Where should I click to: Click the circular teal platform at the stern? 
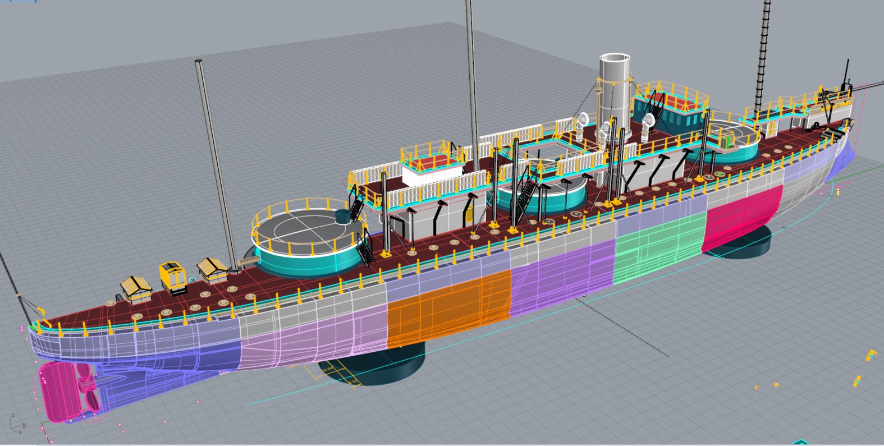coord(306,236)
